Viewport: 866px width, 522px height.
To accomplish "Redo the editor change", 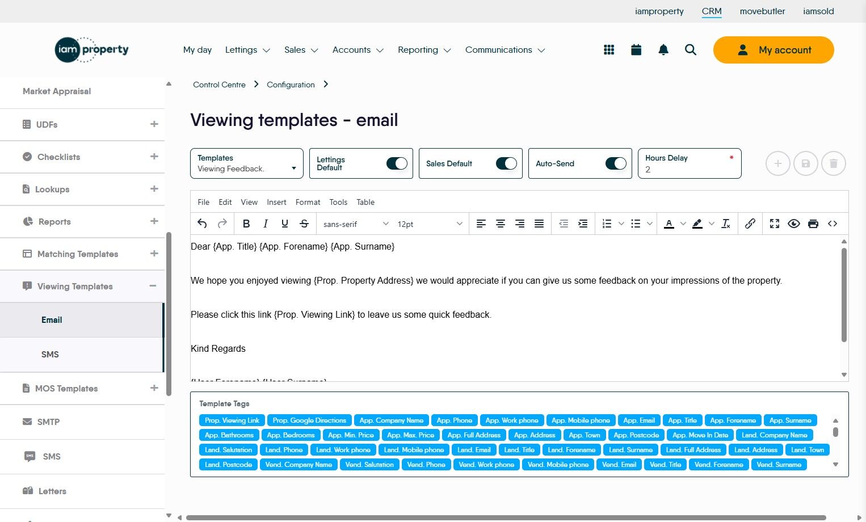I will [x=222, y=224].
